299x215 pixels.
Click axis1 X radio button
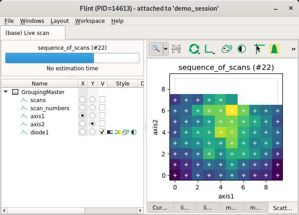(82, 116)
